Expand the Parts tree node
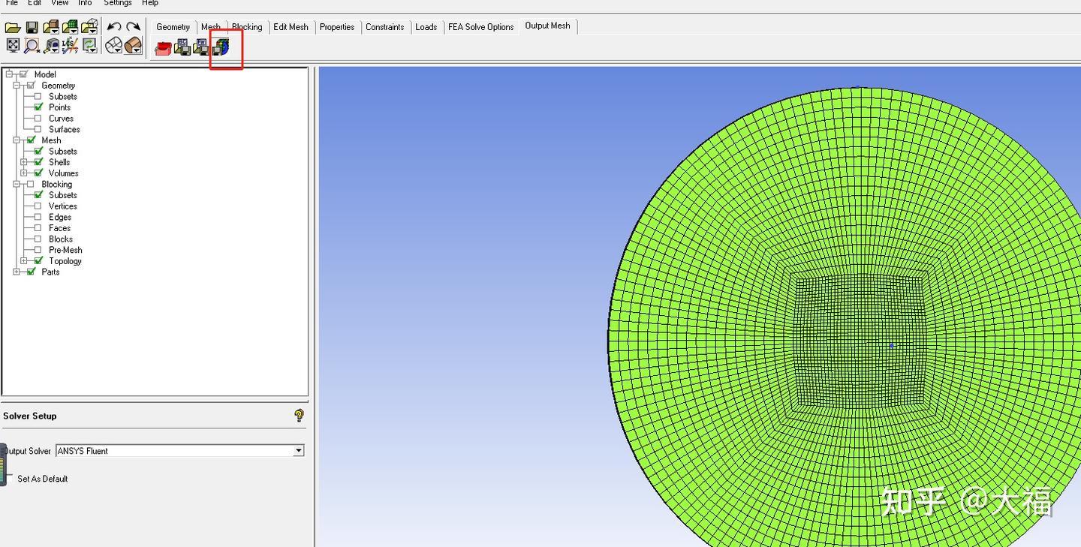The image size is (1081, 547). pos(17,272)
